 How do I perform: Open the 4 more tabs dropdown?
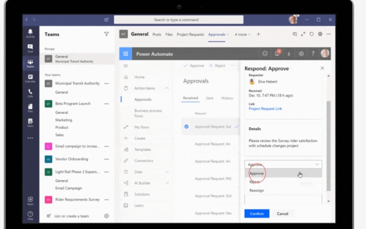tap(242, 34)
